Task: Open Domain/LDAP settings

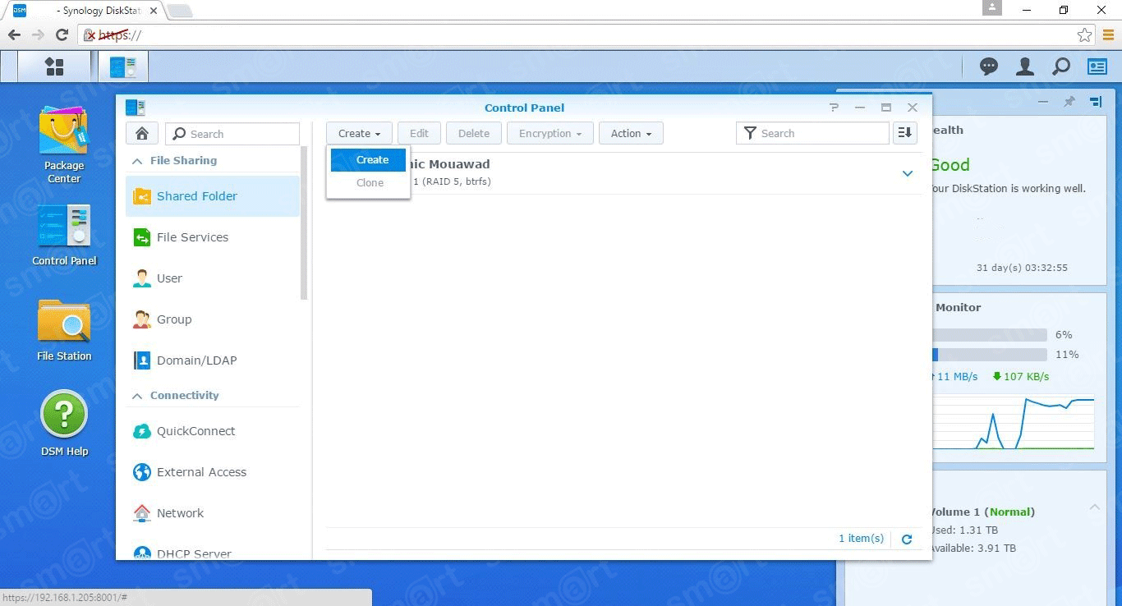Action: [x=213, y=360]
